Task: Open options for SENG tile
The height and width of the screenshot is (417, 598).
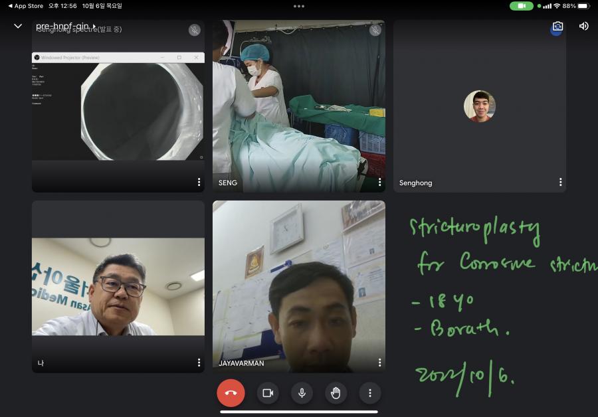Action: 379,182
